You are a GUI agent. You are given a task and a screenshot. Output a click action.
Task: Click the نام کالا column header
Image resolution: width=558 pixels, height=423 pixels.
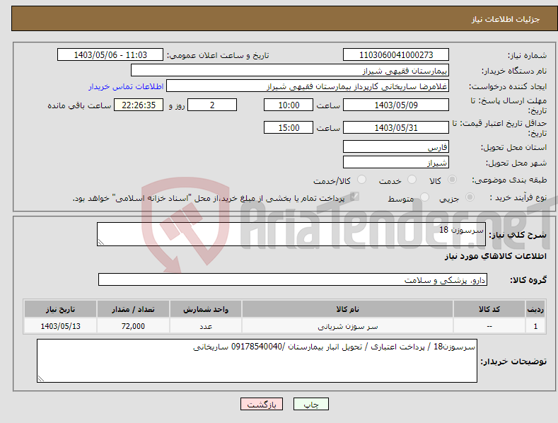pyautogui.click(x=348, y=309)
